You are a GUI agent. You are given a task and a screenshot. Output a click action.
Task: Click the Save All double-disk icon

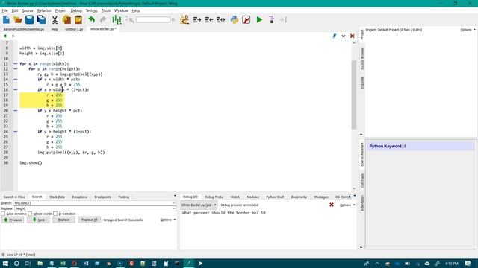[x=42, y=20]
